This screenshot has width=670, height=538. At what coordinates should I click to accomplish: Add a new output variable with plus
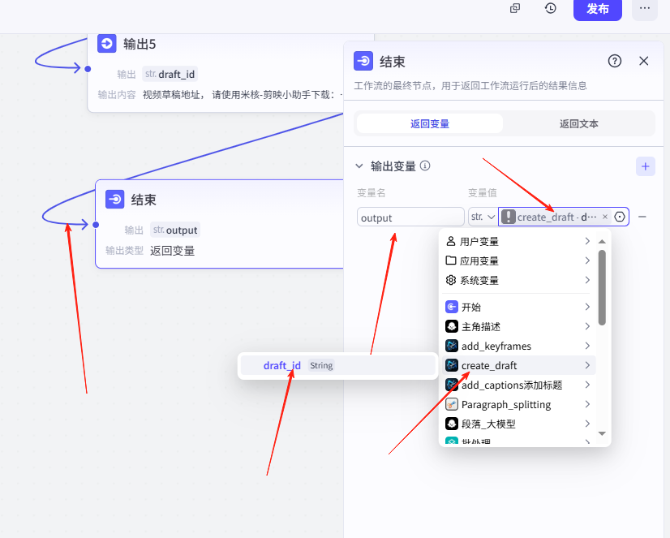click(646, 166)
